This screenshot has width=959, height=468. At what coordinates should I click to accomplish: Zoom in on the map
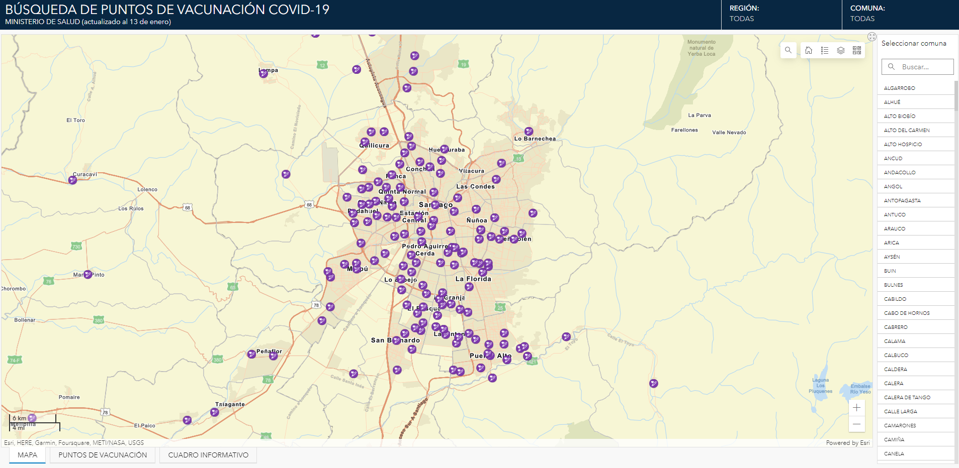coord(856,408)
